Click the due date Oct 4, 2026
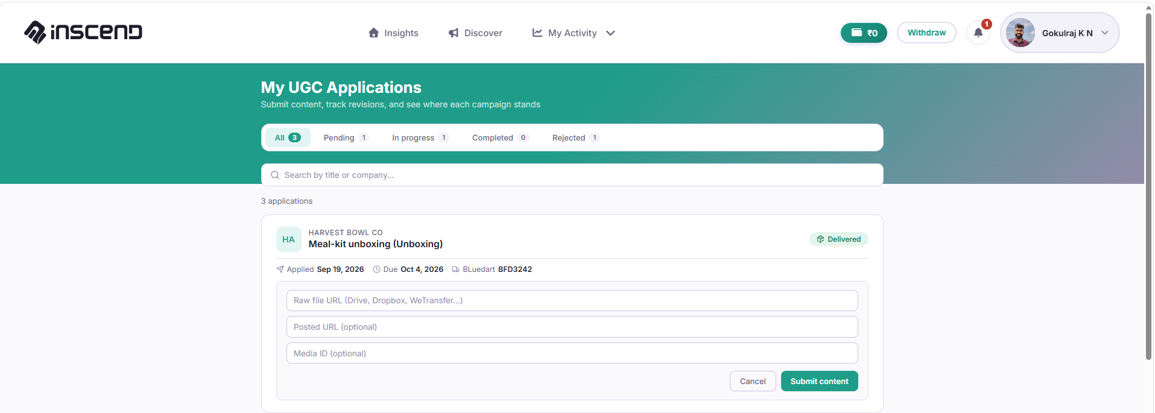The height and width of the screenshot is (413, 1155). 422,270
